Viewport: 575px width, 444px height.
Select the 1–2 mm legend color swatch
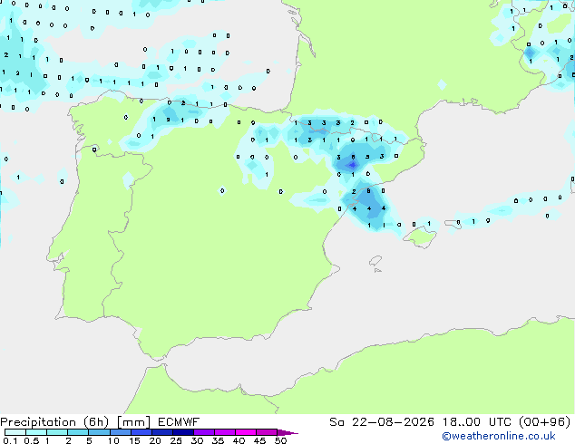click(57, 432)
